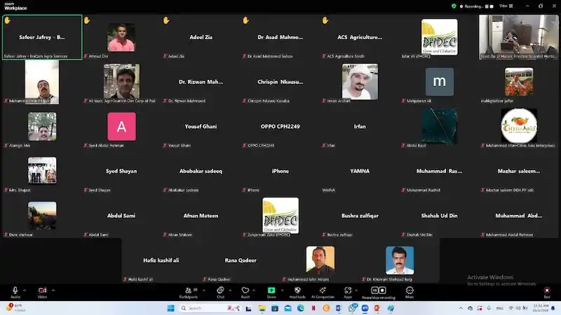561x315 pixels.
Task: Open the More options menu
Action: click(410, 291)
